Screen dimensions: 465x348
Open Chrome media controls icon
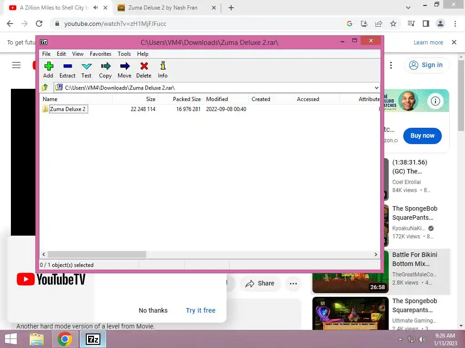click(411, 24)
